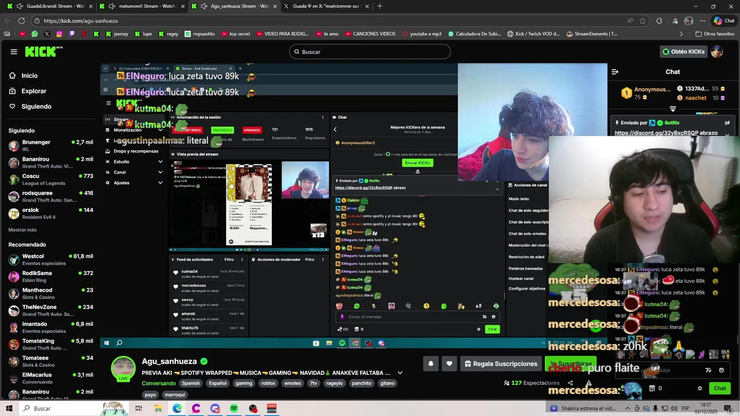Mute the GuadaLibrandi Stream tab
This screenshot has width=740, height=416.
[20, 6]
